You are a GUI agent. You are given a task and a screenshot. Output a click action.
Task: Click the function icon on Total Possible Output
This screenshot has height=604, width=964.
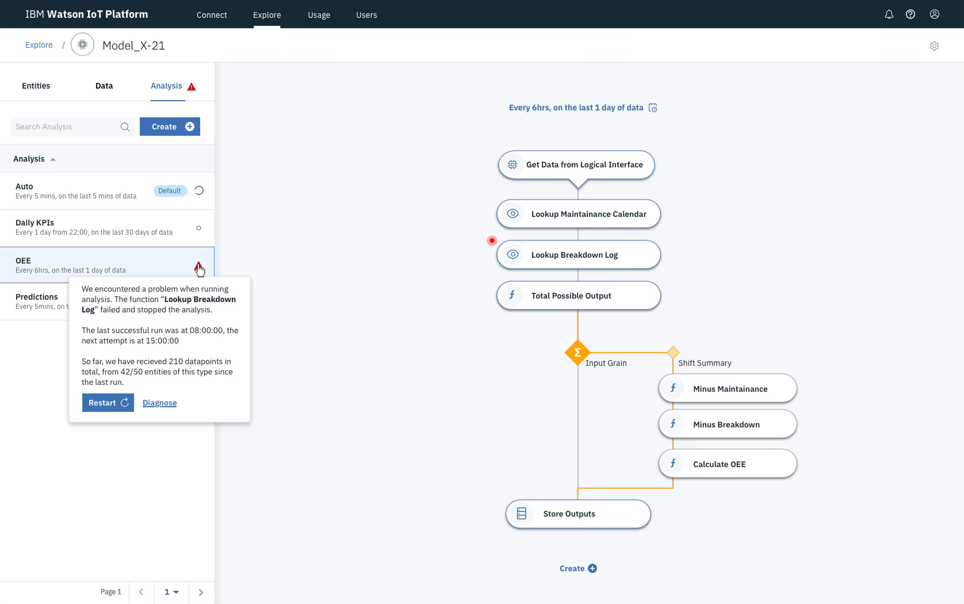[512, 295]
